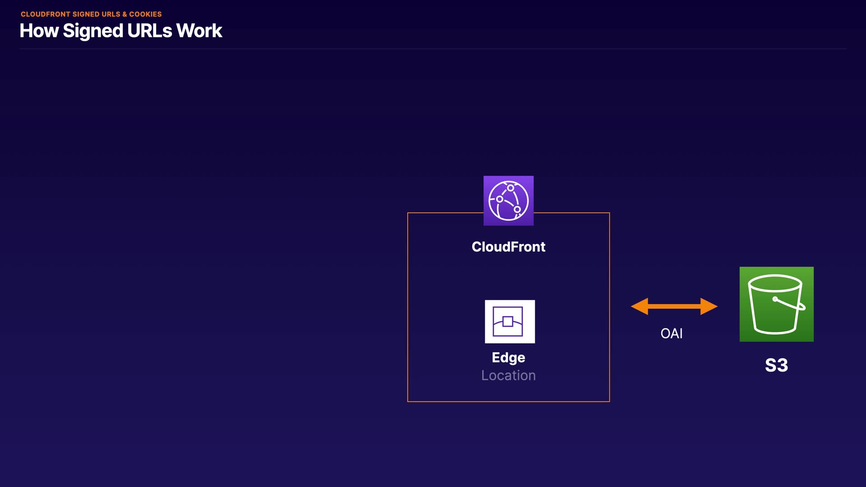This screenshot has height=487, width=866.
Task: Click the word How in the slide title
Action: pyautogui.click(x=39, y=31)
